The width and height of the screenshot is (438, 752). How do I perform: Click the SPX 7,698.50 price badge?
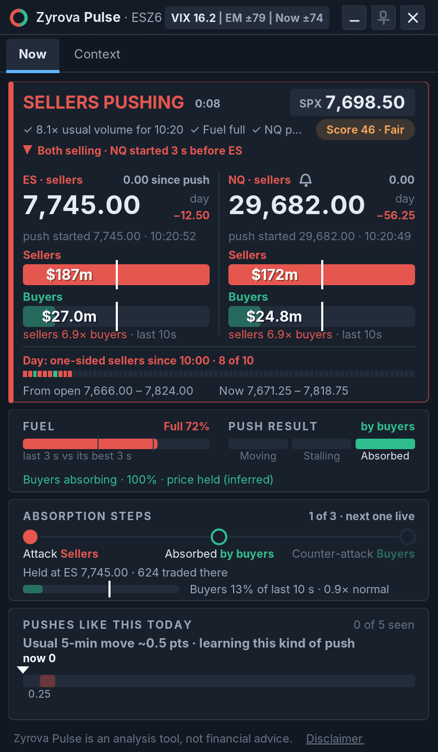click(352, 102)
